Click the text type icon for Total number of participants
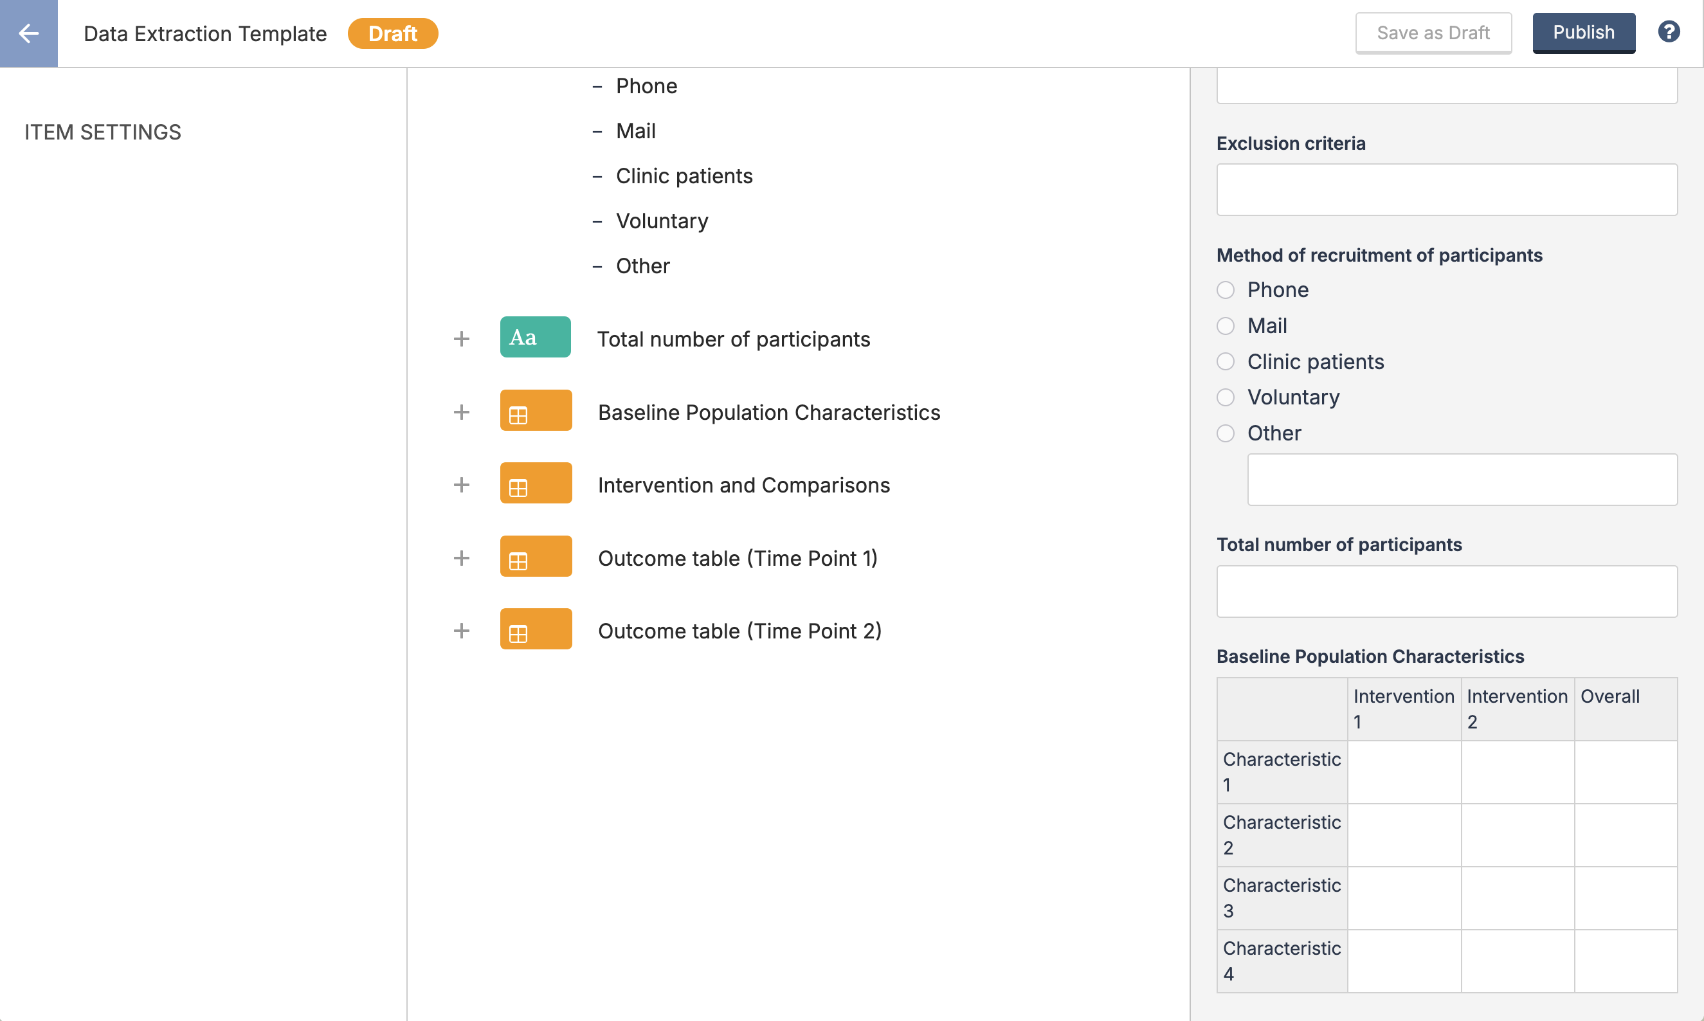 coord(534,337)
